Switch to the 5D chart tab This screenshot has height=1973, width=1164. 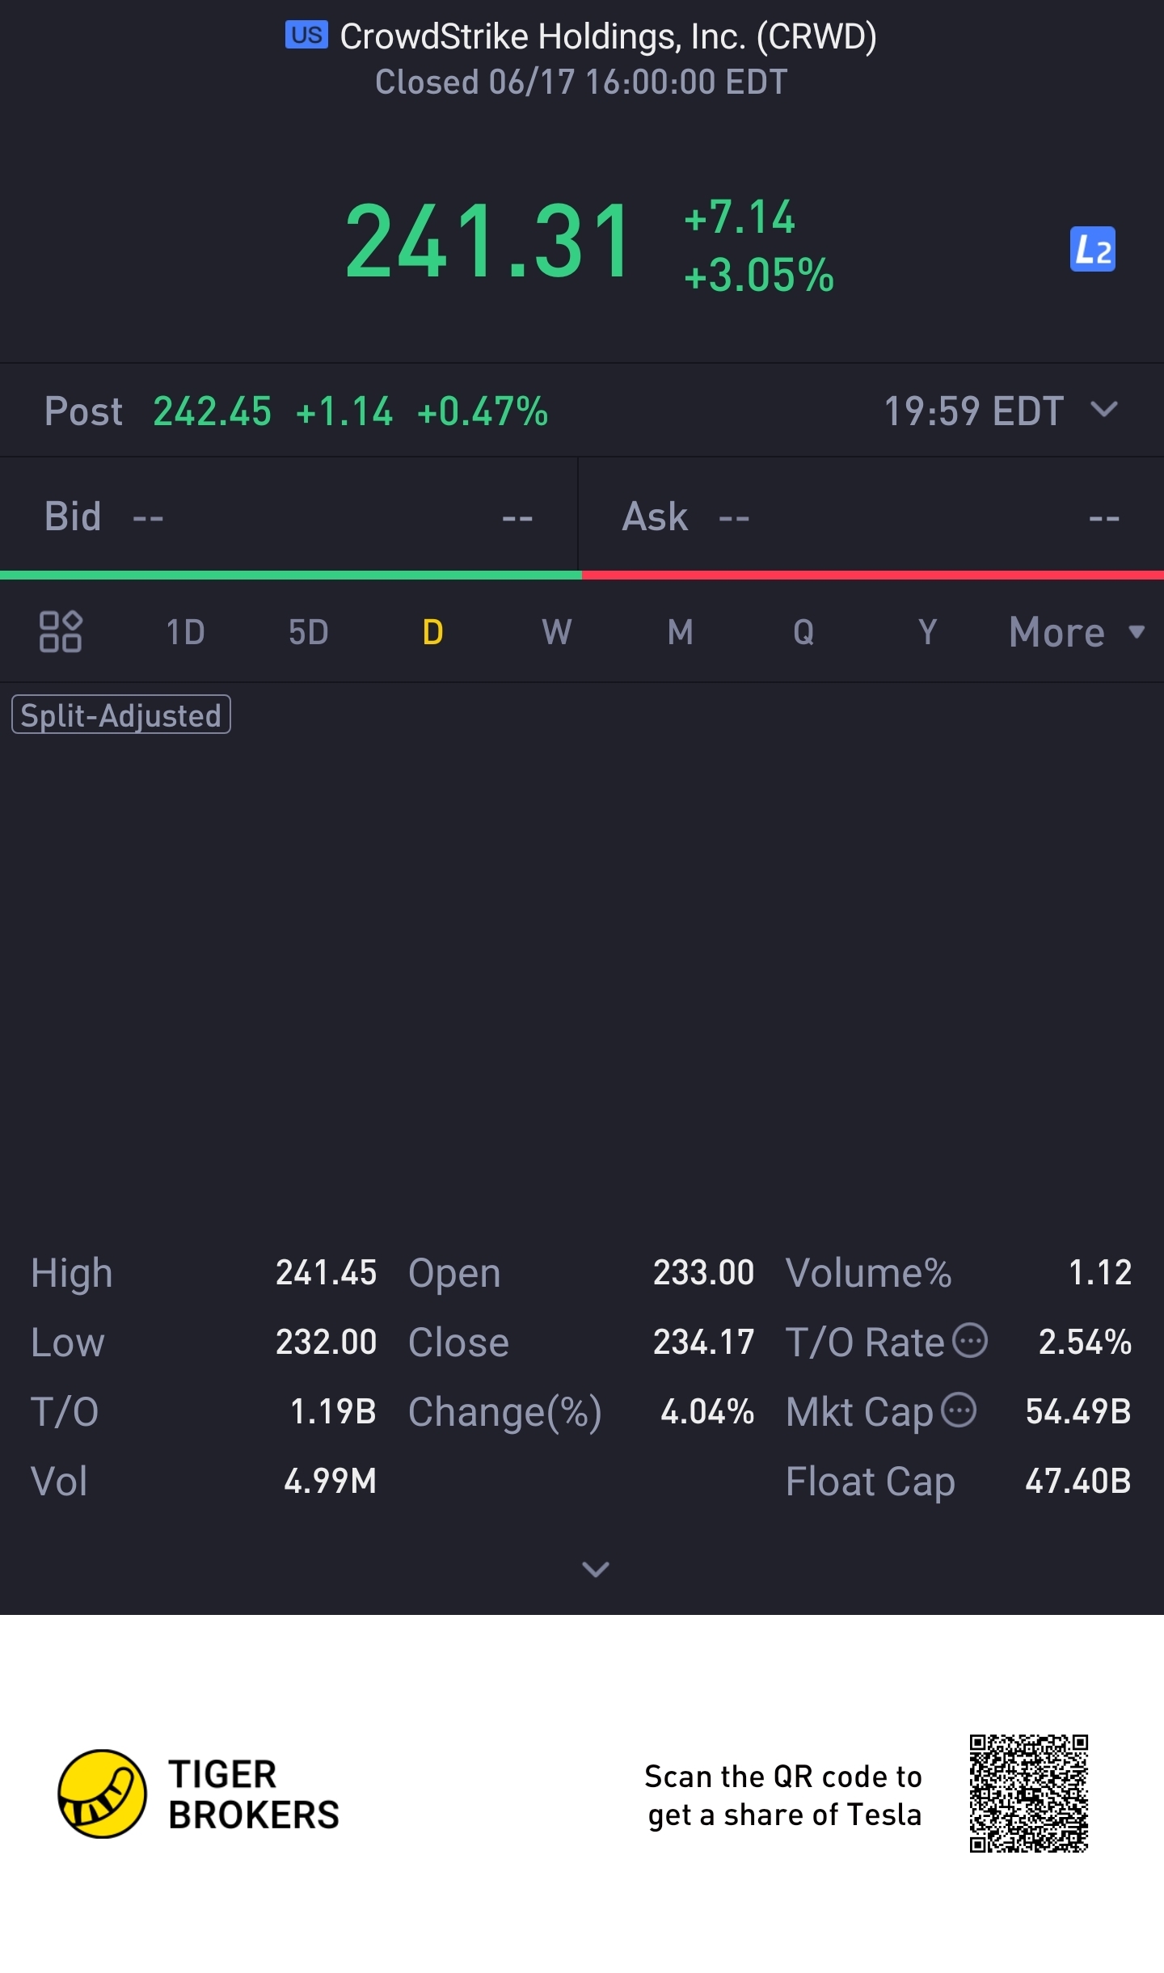coord(308,632)
